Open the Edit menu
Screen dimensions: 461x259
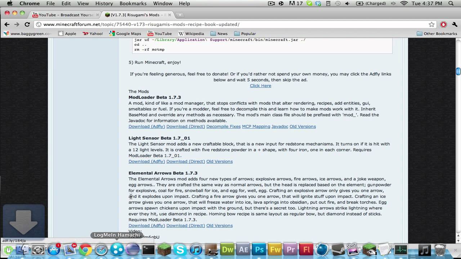click(66, 4)
